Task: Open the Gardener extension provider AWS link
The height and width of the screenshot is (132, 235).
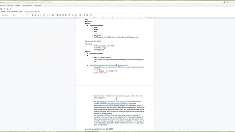Action: (117, 104)
